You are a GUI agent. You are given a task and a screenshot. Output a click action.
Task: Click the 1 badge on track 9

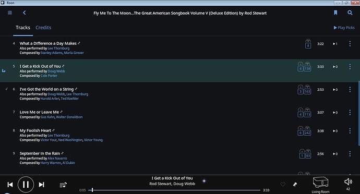click(x=302, y=155)
